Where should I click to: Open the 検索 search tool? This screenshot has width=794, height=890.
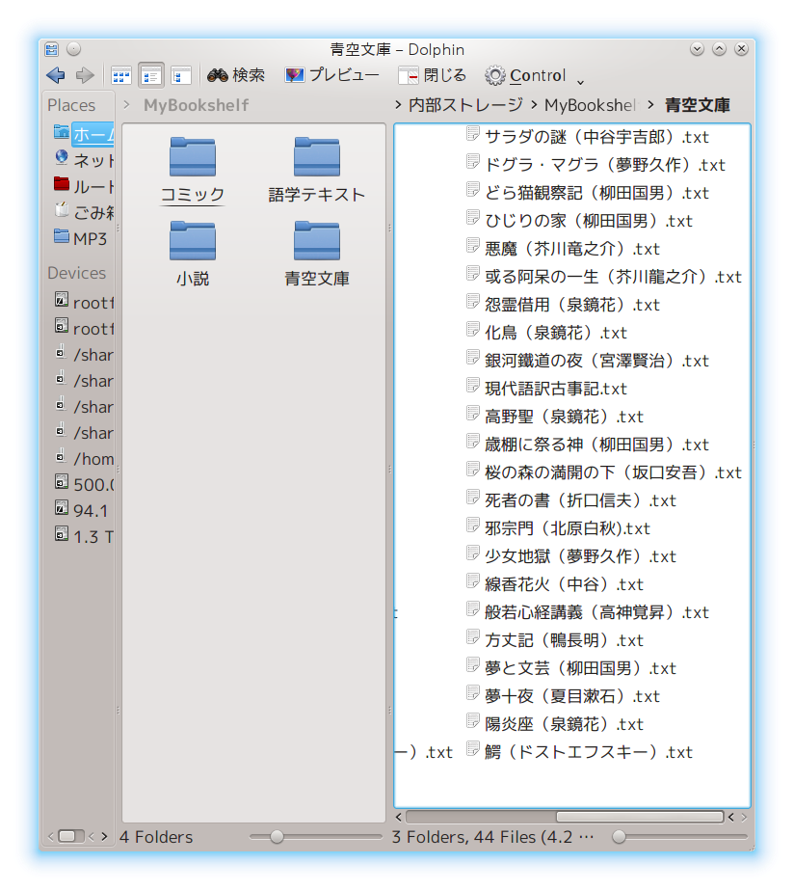coord(236,75)
